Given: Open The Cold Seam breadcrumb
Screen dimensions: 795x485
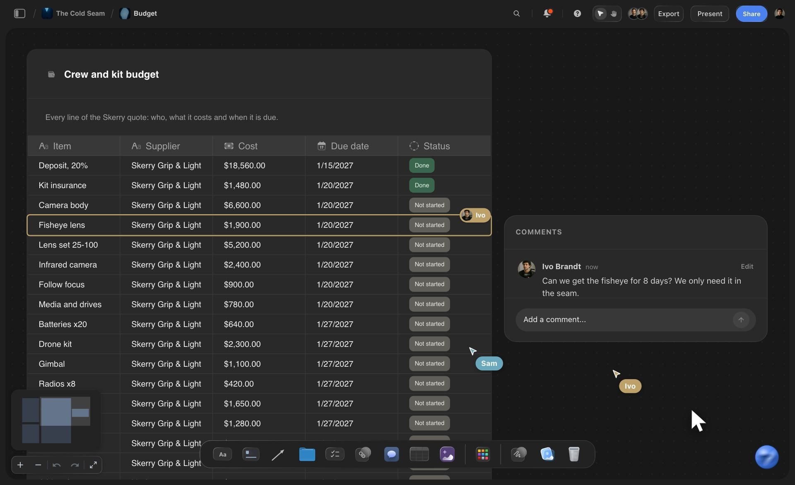Looking at the screenshot, I should tap(73, 14).
